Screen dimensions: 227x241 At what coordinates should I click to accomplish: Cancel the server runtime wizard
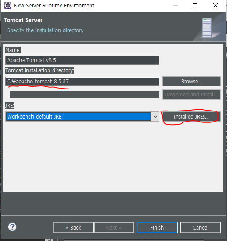tap(201, 227)
